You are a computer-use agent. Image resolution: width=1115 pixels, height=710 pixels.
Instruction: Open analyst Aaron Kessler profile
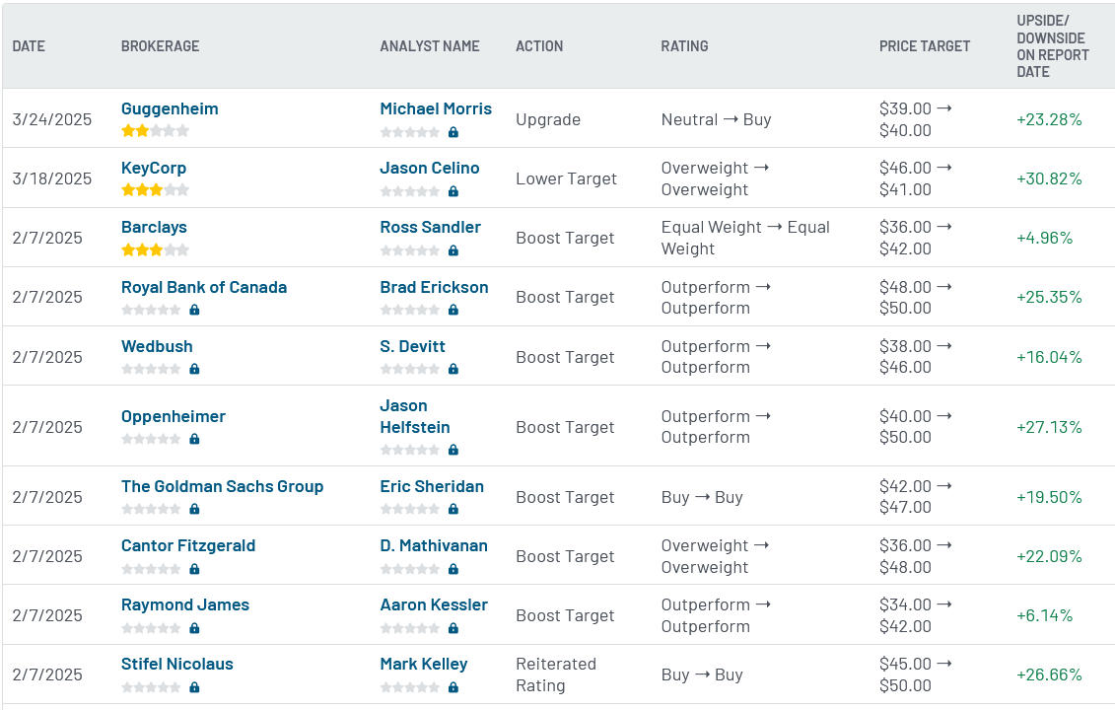[434, 604]
